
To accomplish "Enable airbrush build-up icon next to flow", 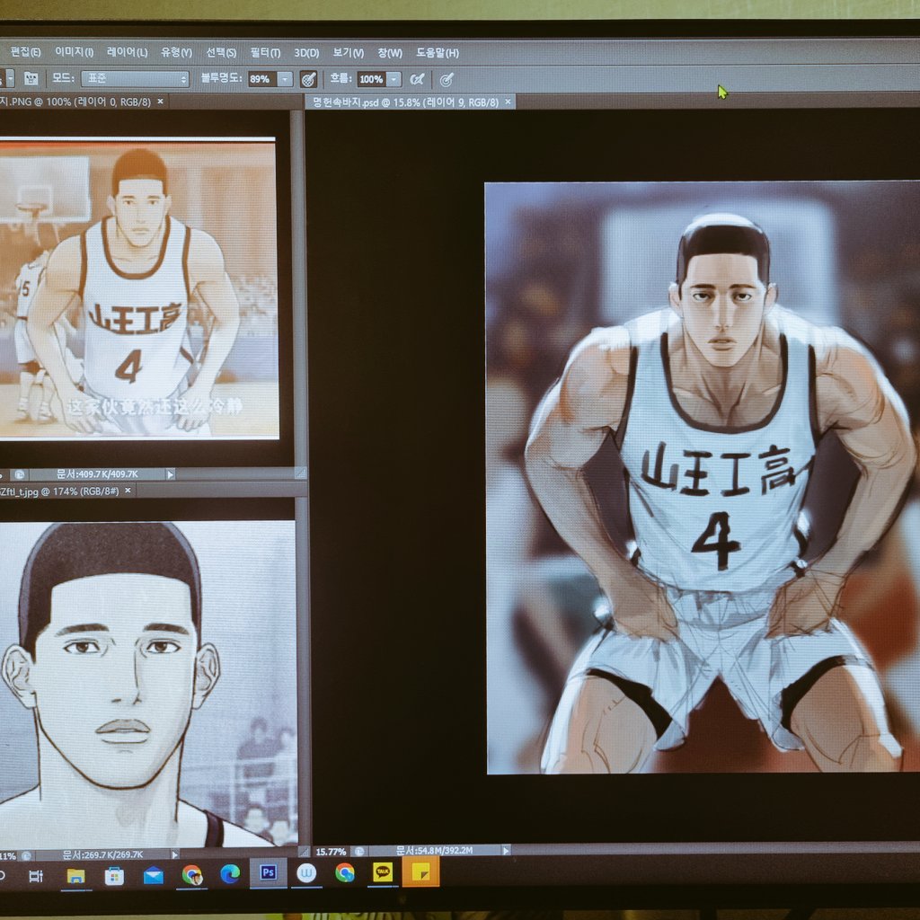I will pos(417,79).
